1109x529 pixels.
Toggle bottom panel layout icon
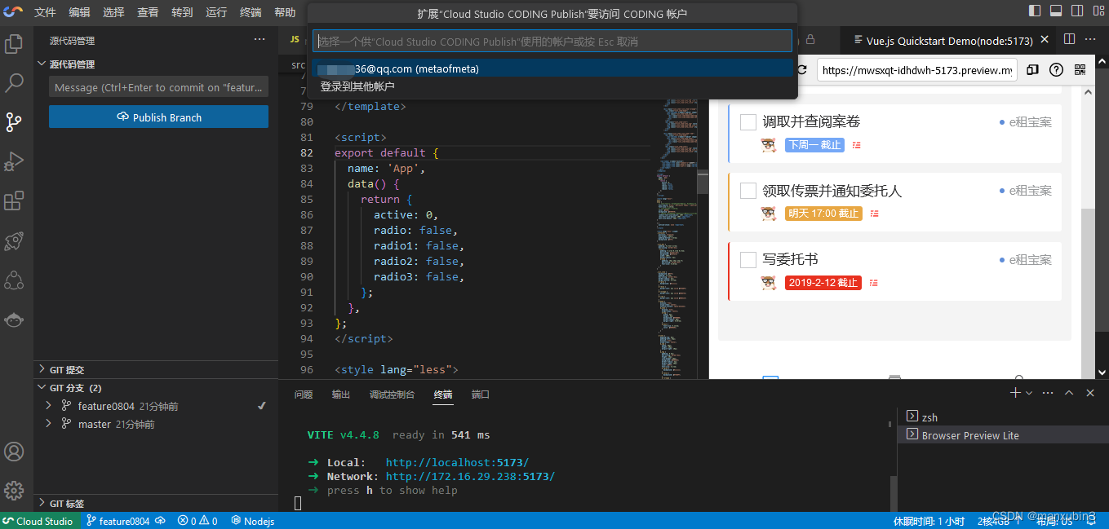point(1056,11)
